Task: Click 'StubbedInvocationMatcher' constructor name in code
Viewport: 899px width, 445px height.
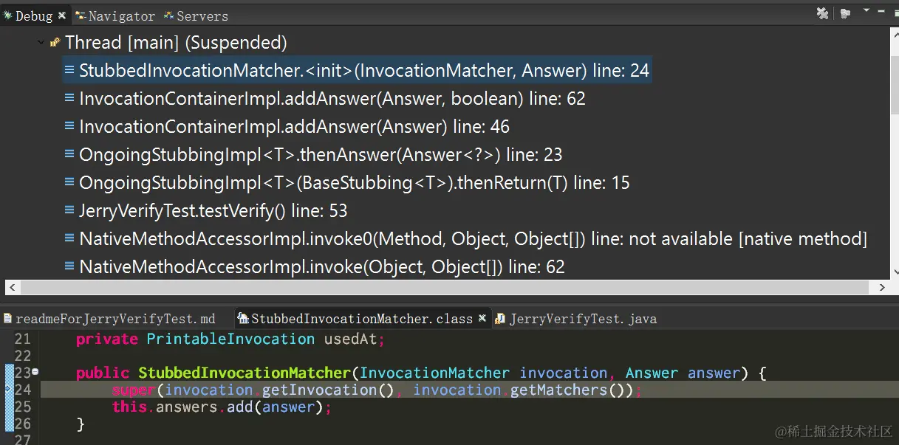Action: pyautogui.click(x=244, y=373)
